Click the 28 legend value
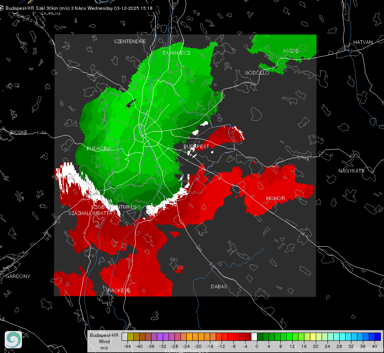Viewport: 384px width, 353px height. [339, 346]
